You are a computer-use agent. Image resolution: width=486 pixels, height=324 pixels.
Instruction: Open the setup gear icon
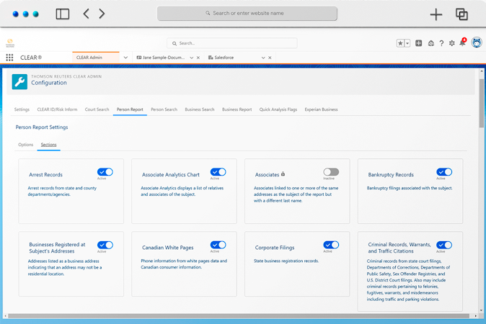451,43
